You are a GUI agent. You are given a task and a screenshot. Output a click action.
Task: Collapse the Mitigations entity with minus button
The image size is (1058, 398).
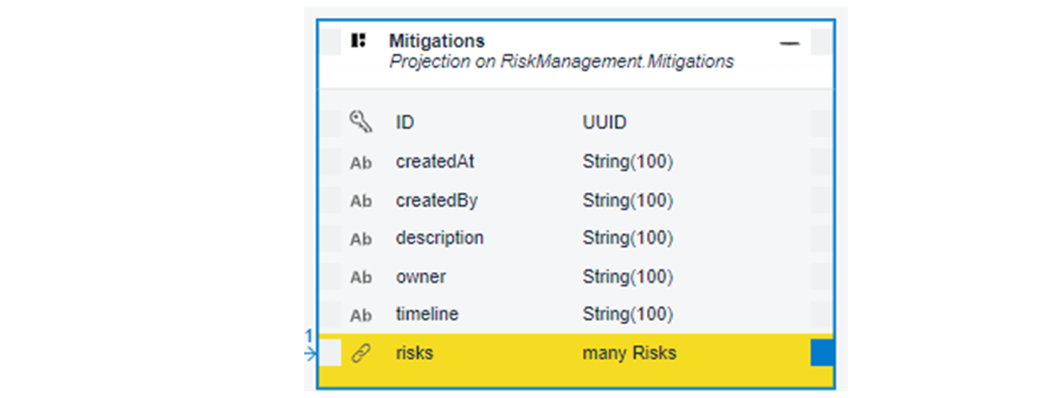coord(790,44)
